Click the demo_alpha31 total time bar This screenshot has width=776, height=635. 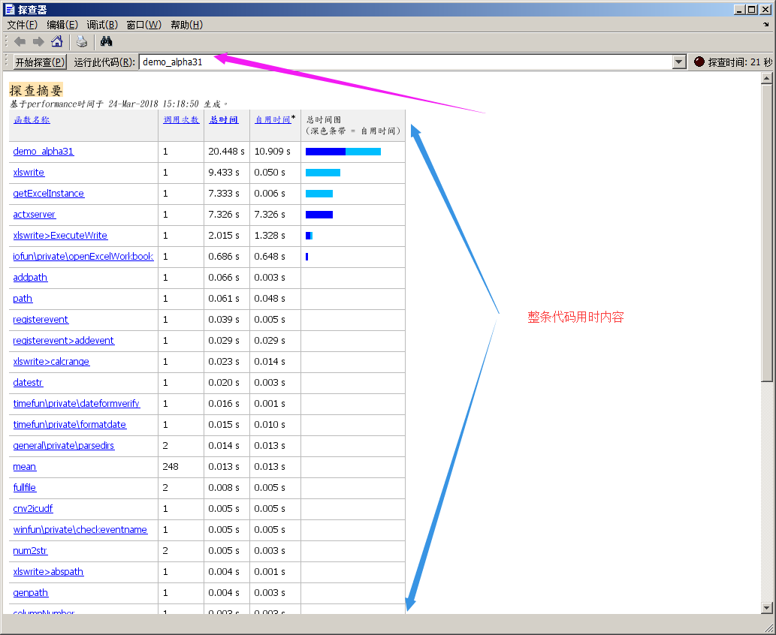(x=343, y=152)
